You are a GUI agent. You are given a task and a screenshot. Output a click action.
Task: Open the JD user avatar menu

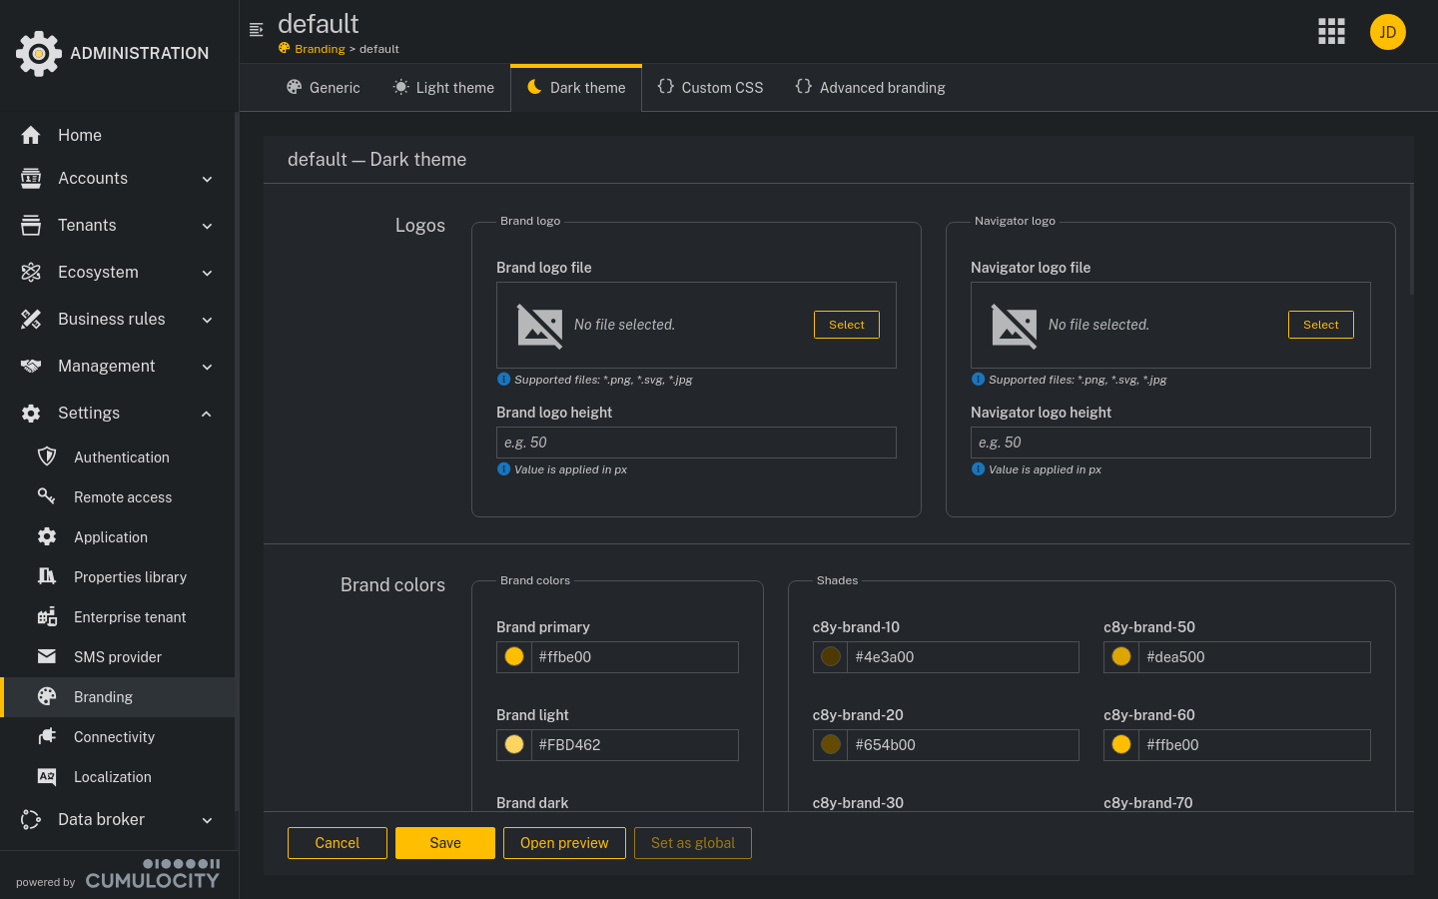point(1387,31)
